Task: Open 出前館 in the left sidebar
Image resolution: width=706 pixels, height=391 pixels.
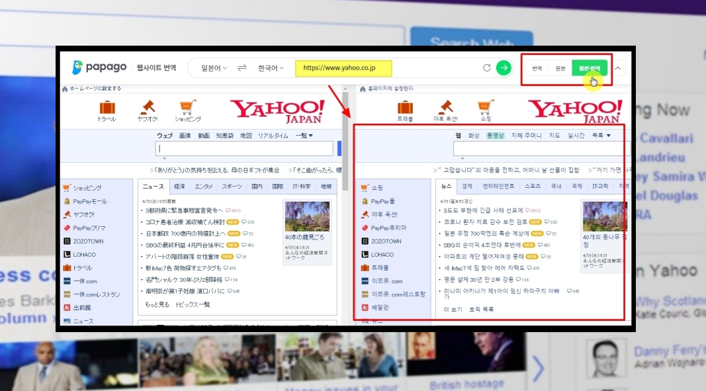Action: pyautogui.click(x=81, y=308)
